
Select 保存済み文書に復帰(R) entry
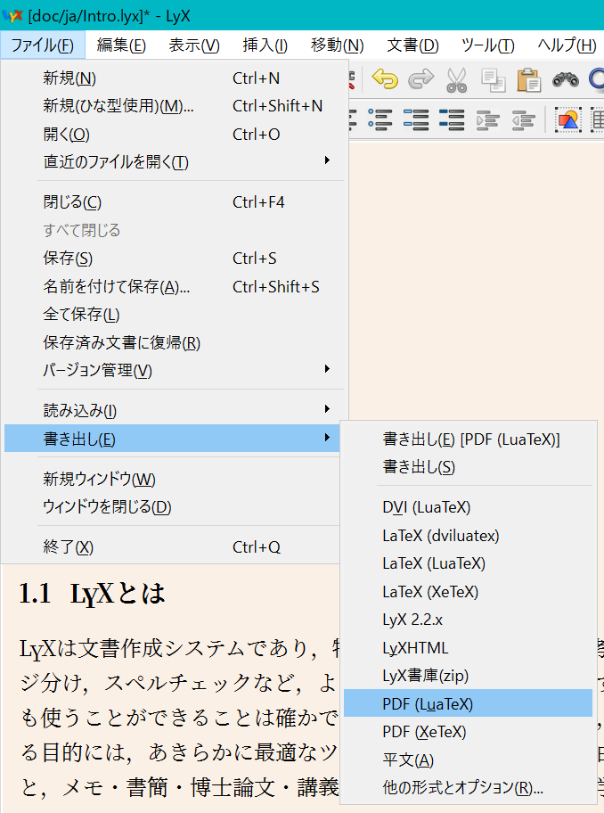coord(175,342)
